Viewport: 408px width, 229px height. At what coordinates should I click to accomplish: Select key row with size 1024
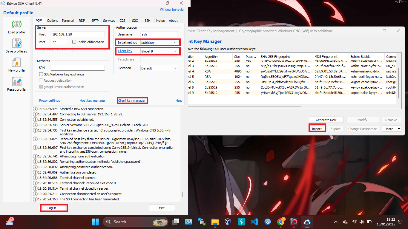pos(292,77)
